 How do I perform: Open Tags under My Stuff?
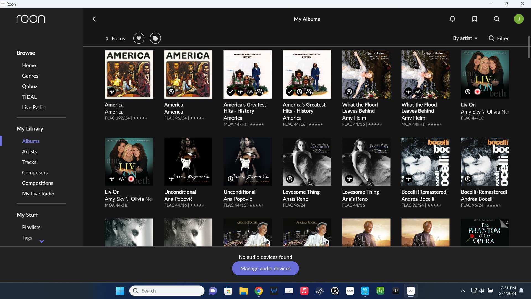pyautogui.click(x=27, y=238)
